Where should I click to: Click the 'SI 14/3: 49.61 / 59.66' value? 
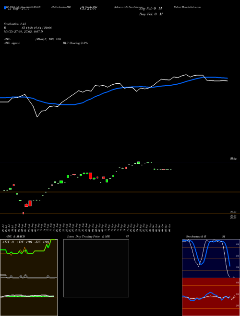click(x=37, y=28)
